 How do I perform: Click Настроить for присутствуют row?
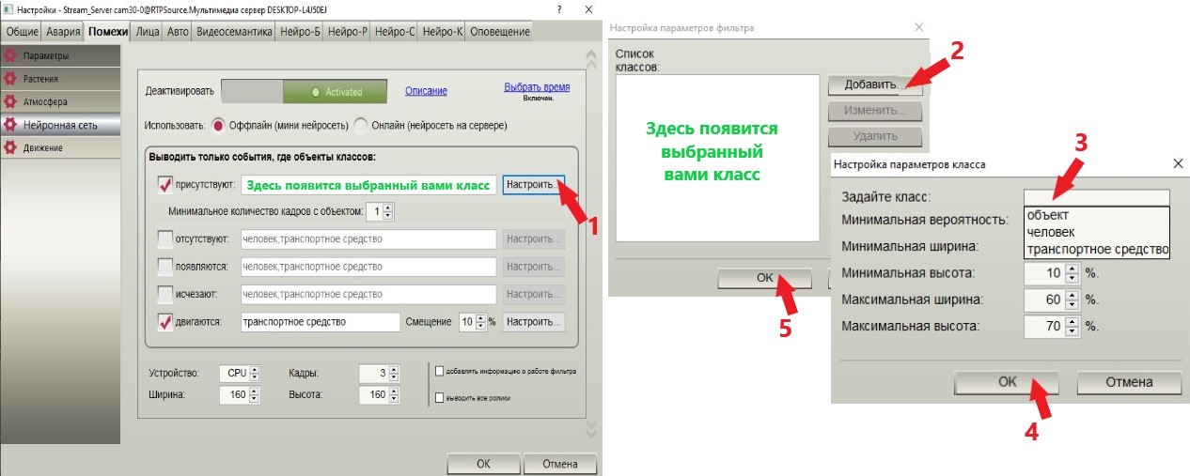(534, 185)
